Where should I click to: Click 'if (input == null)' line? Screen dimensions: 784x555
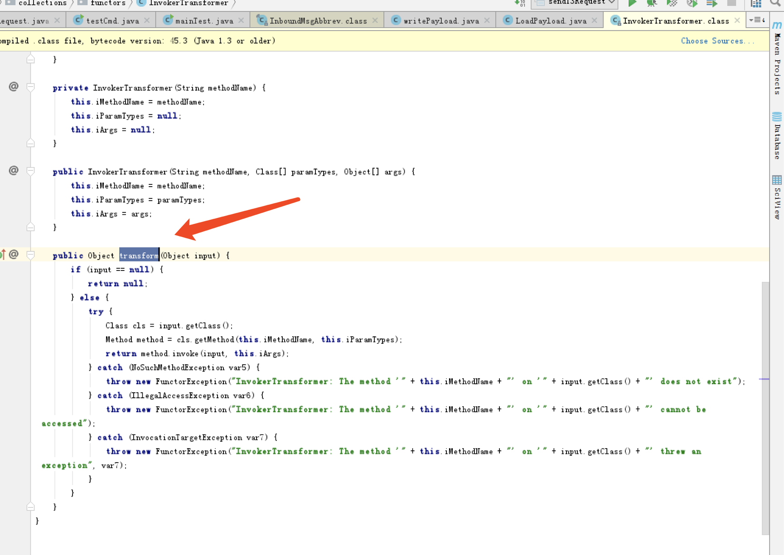[x=117, y=269]
